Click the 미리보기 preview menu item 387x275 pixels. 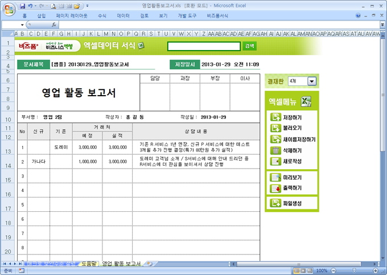(x=286, y=177)
